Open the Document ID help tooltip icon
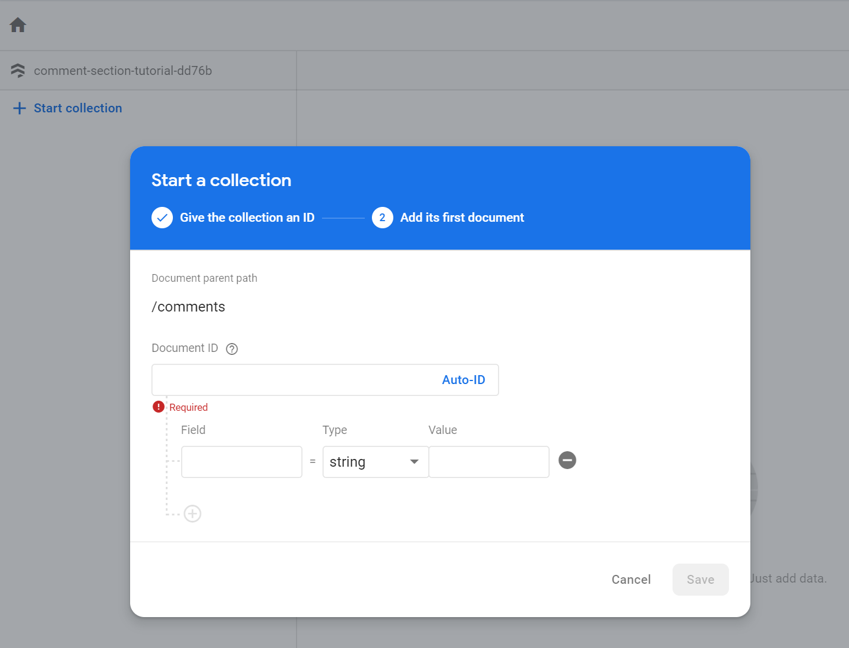This screenshot has width=849, height=648. [232, 348]
